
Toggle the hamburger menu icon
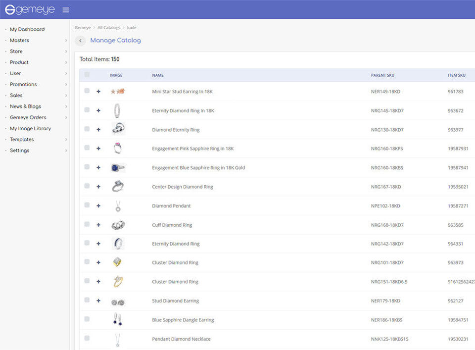pyautogui.click(x=66, y=10)
